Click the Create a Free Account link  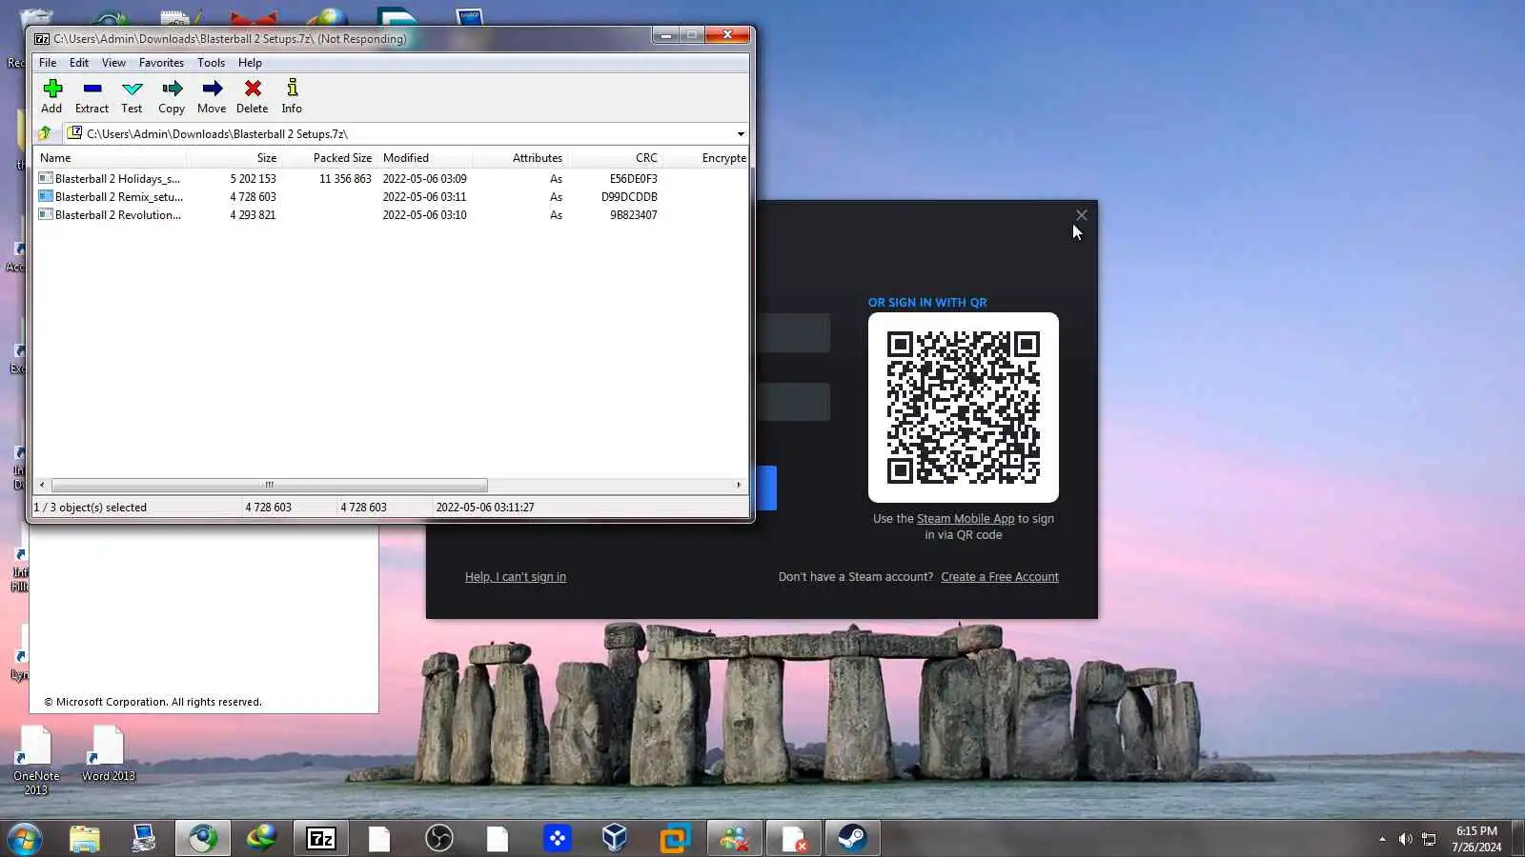[x=1000, y=577]
